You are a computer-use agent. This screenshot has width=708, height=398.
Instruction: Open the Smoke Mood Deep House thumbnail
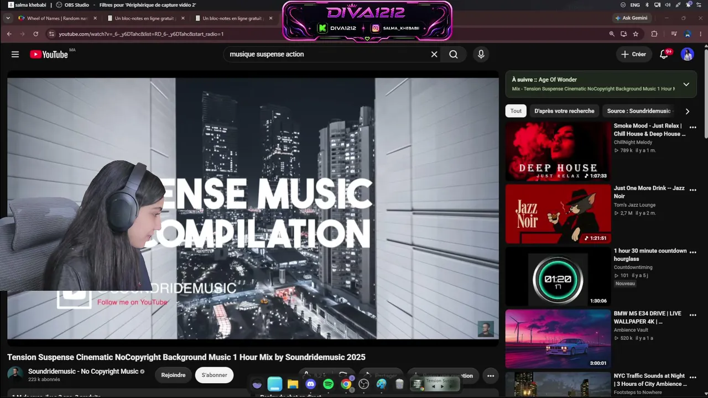[558, 151]
